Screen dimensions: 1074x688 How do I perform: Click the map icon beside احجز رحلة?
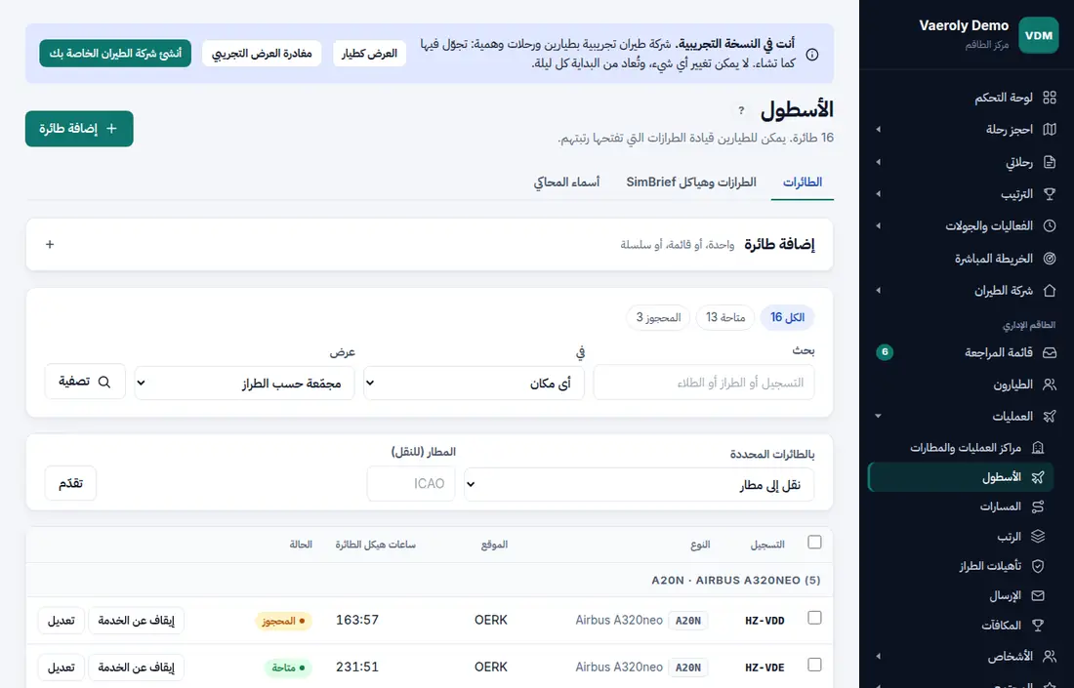pyautogui.click(x=1049, y=130)
